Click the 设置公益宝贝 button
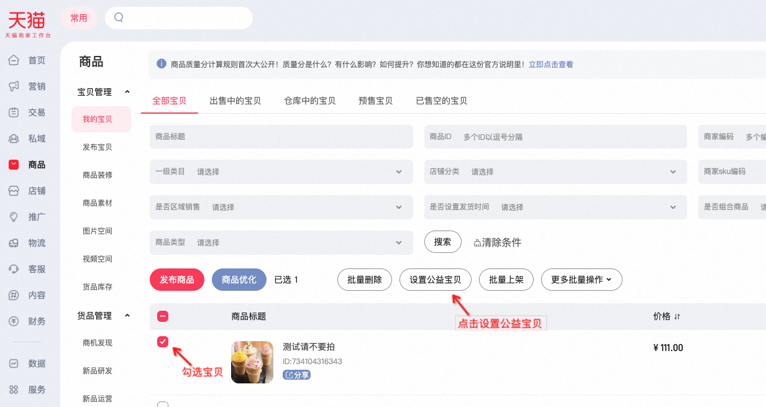The height and width of the screenshot is (407, 766). coord(435,280)
